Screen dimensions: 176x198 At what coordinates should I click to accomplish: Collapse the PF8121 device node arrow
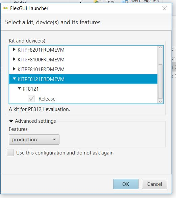(x=19, y=88)
